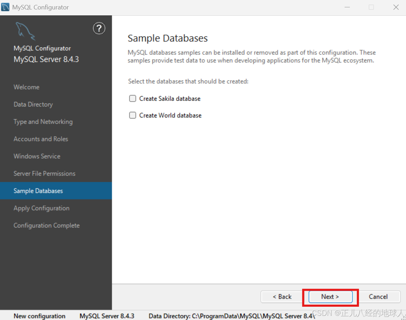406x320 pixels.
Task: Jump to Apply Configuration step
Action: [42, 208]
